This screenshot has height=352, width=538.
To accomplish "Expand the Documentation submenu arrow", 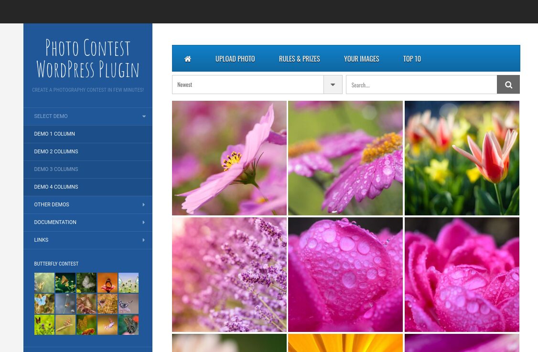I will coord(143,222).
